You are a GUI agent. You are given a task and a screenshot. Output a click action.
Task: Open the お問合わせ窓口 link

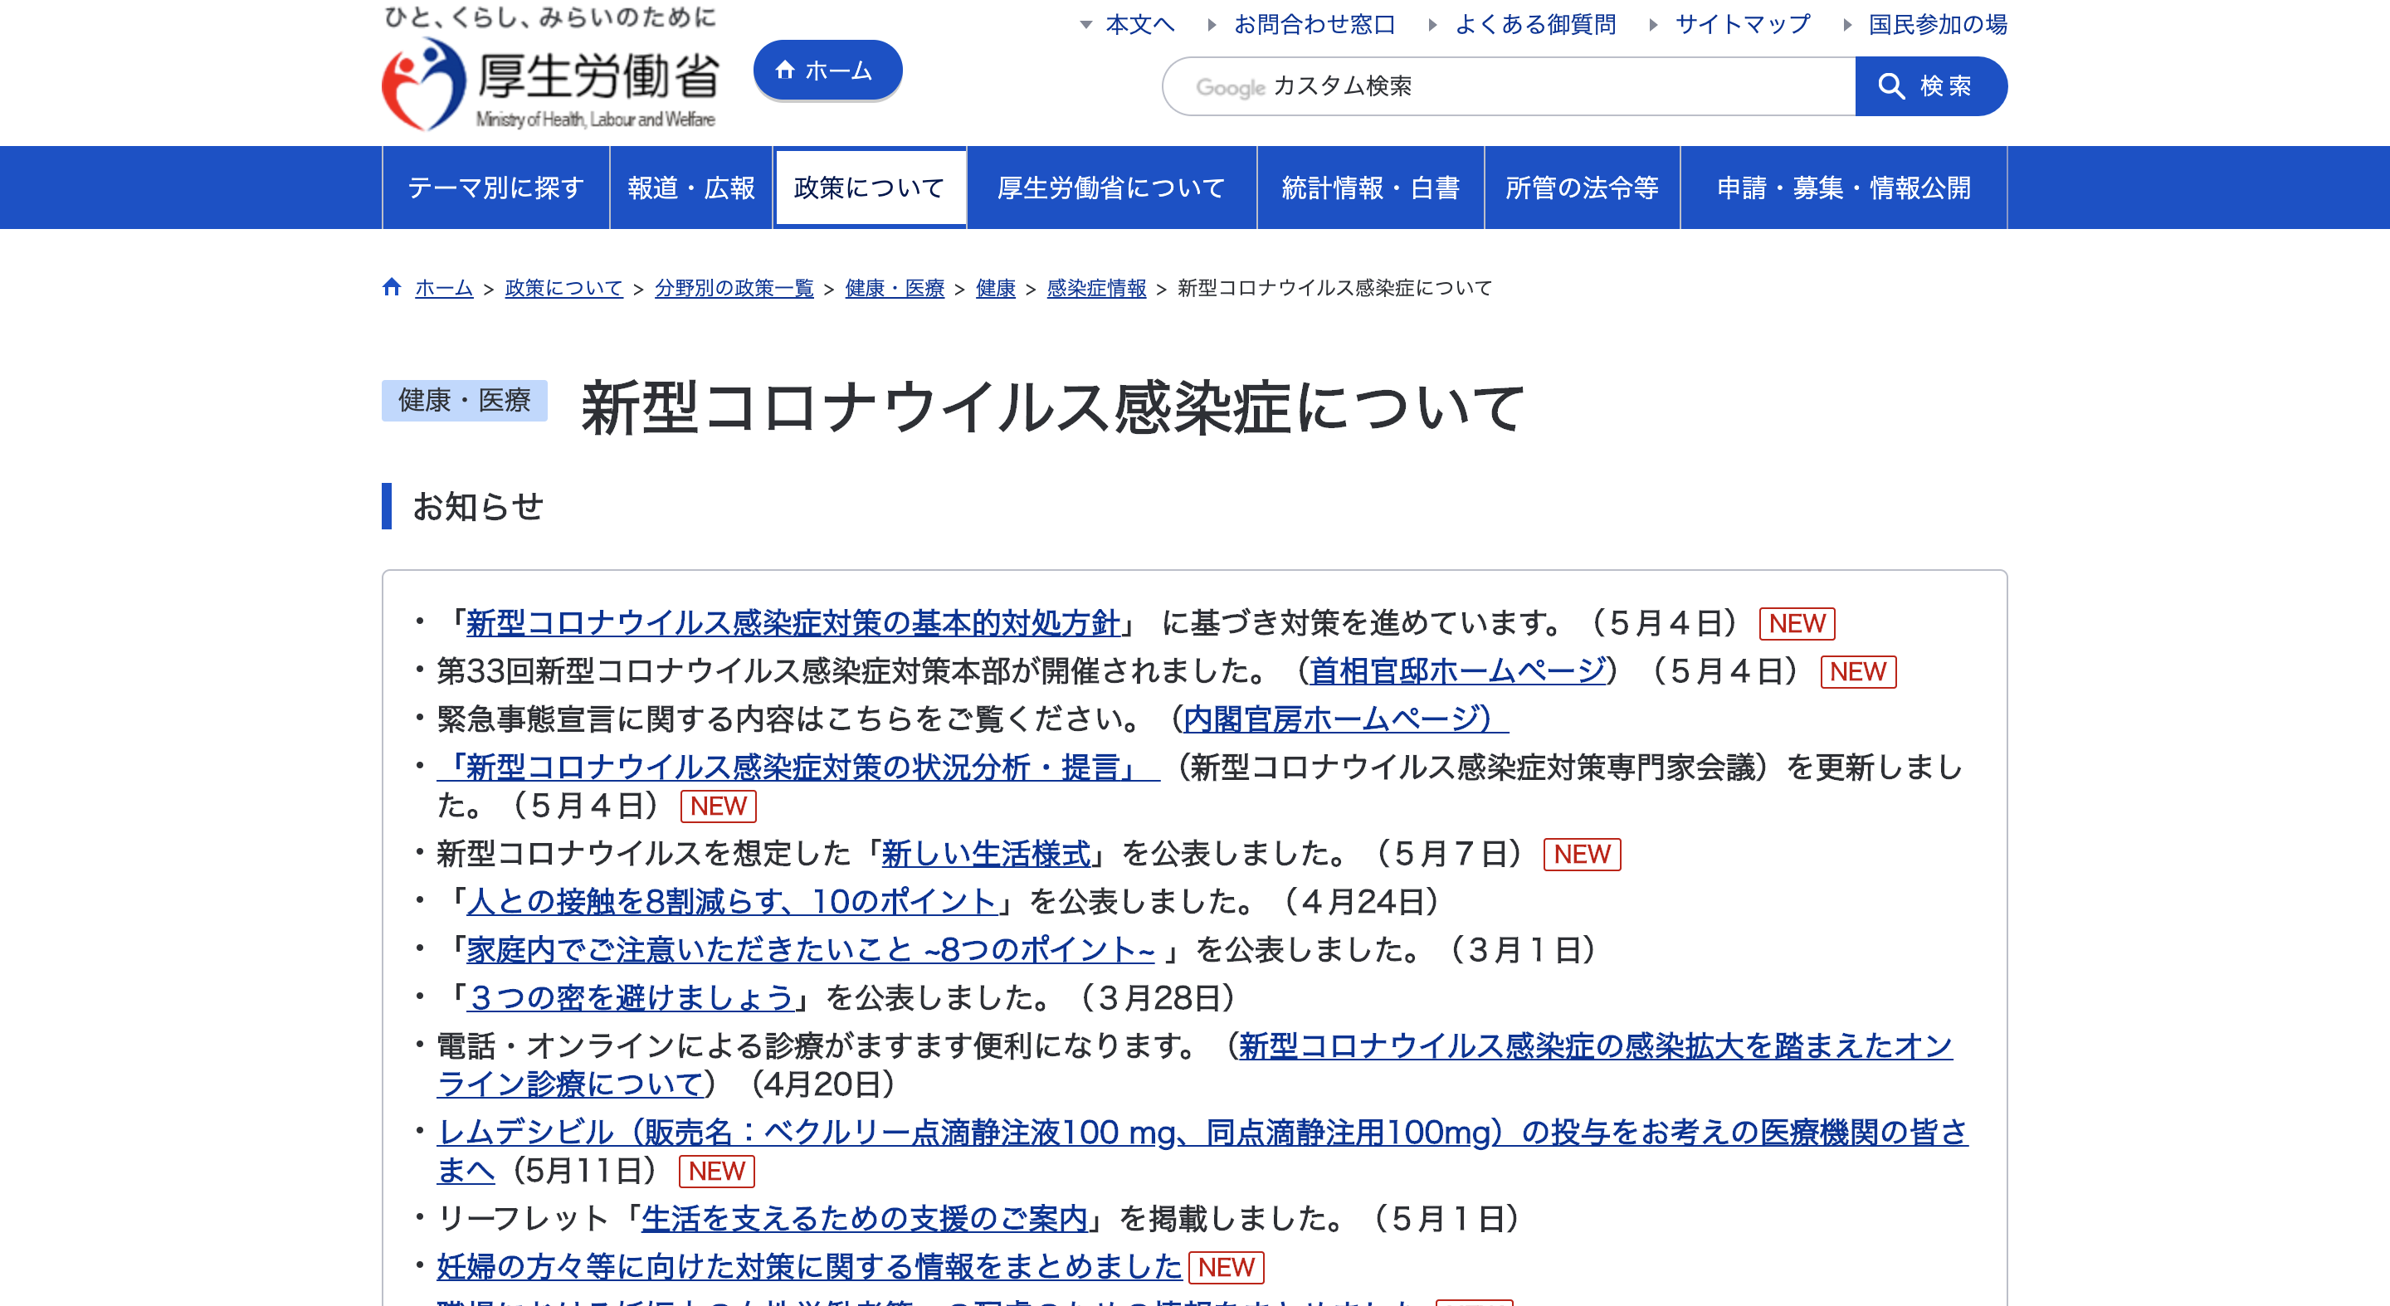[1313, 25]
